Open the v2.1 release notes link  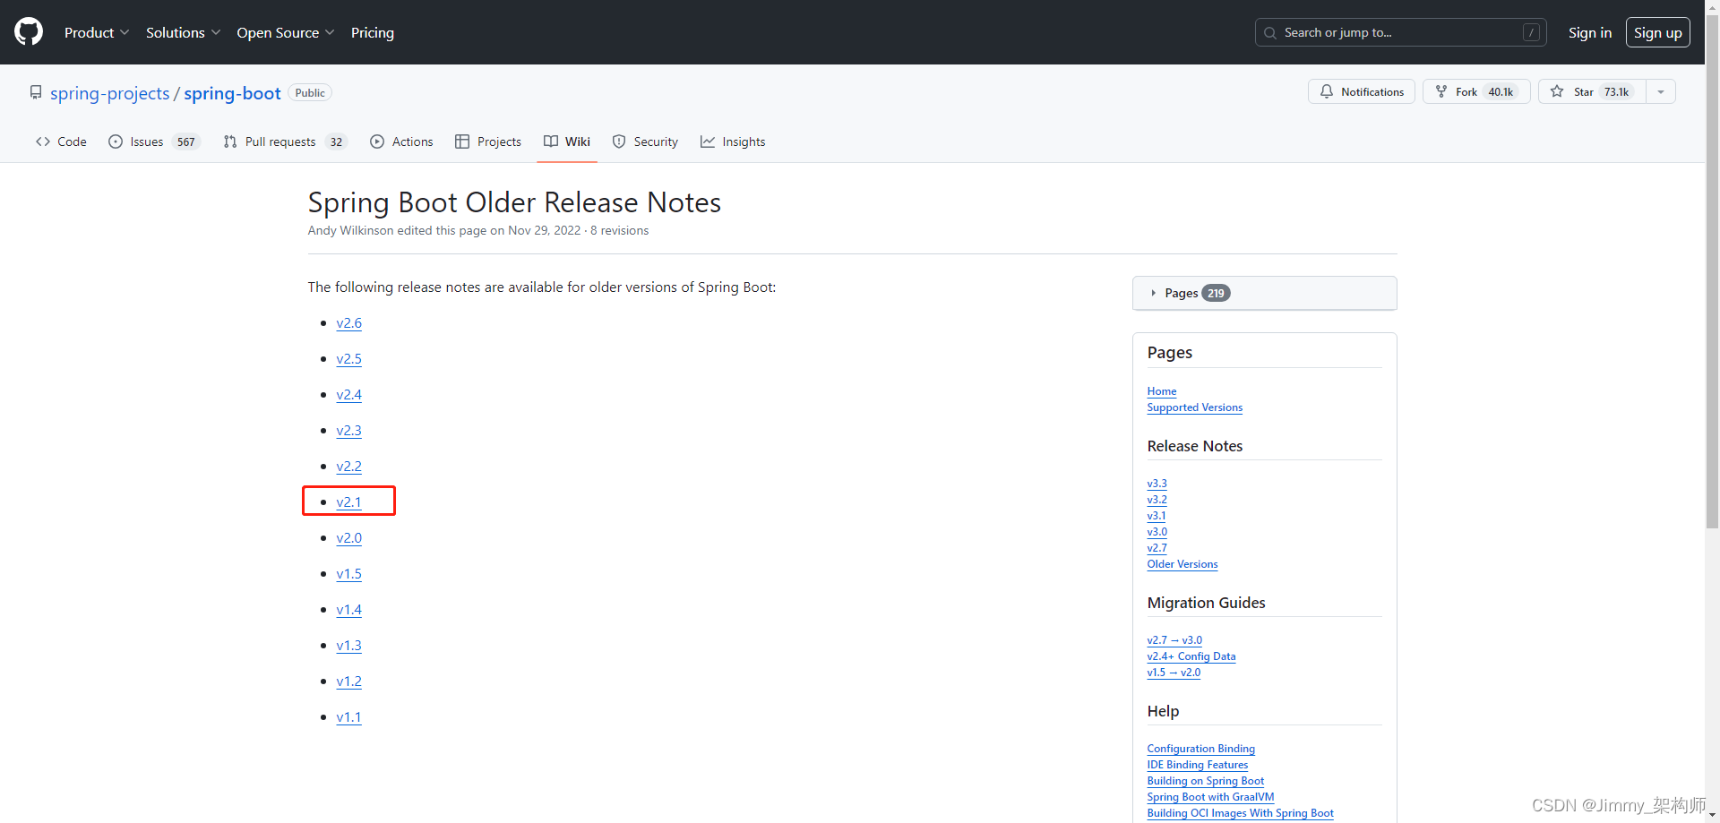(x=348, y=502)
